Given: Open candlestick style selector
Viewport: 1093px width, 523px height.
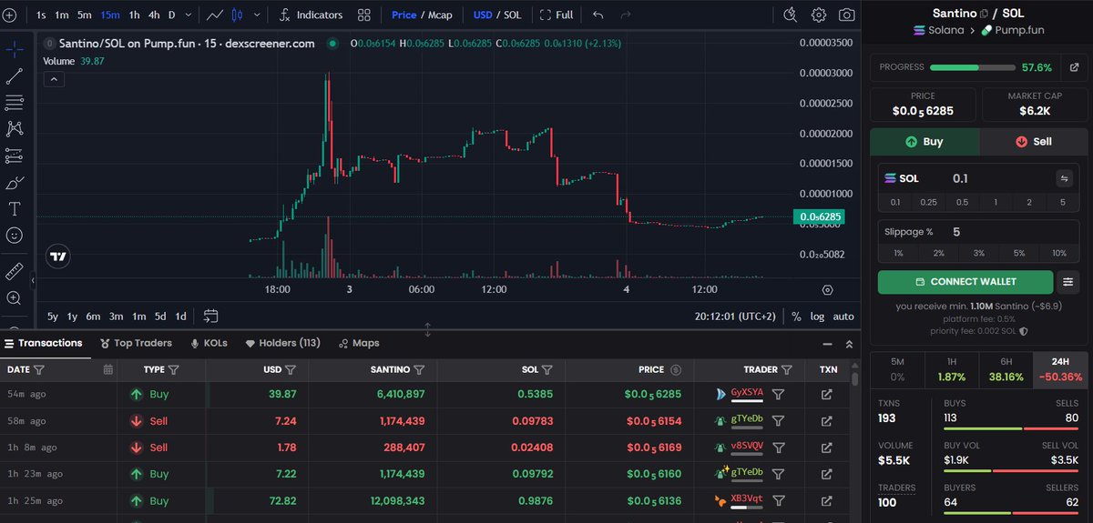Looking at the screenshot, I should click(239, 15).
